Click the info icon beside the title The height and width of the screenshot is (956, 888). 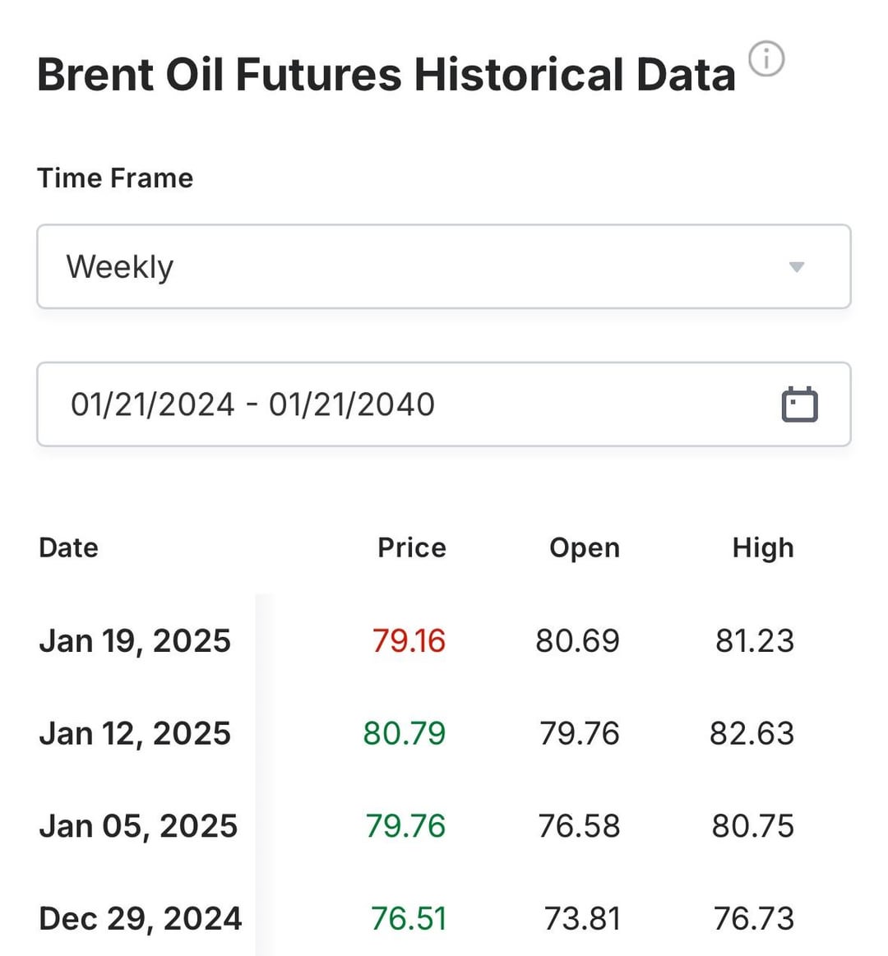tap(766, 58)
